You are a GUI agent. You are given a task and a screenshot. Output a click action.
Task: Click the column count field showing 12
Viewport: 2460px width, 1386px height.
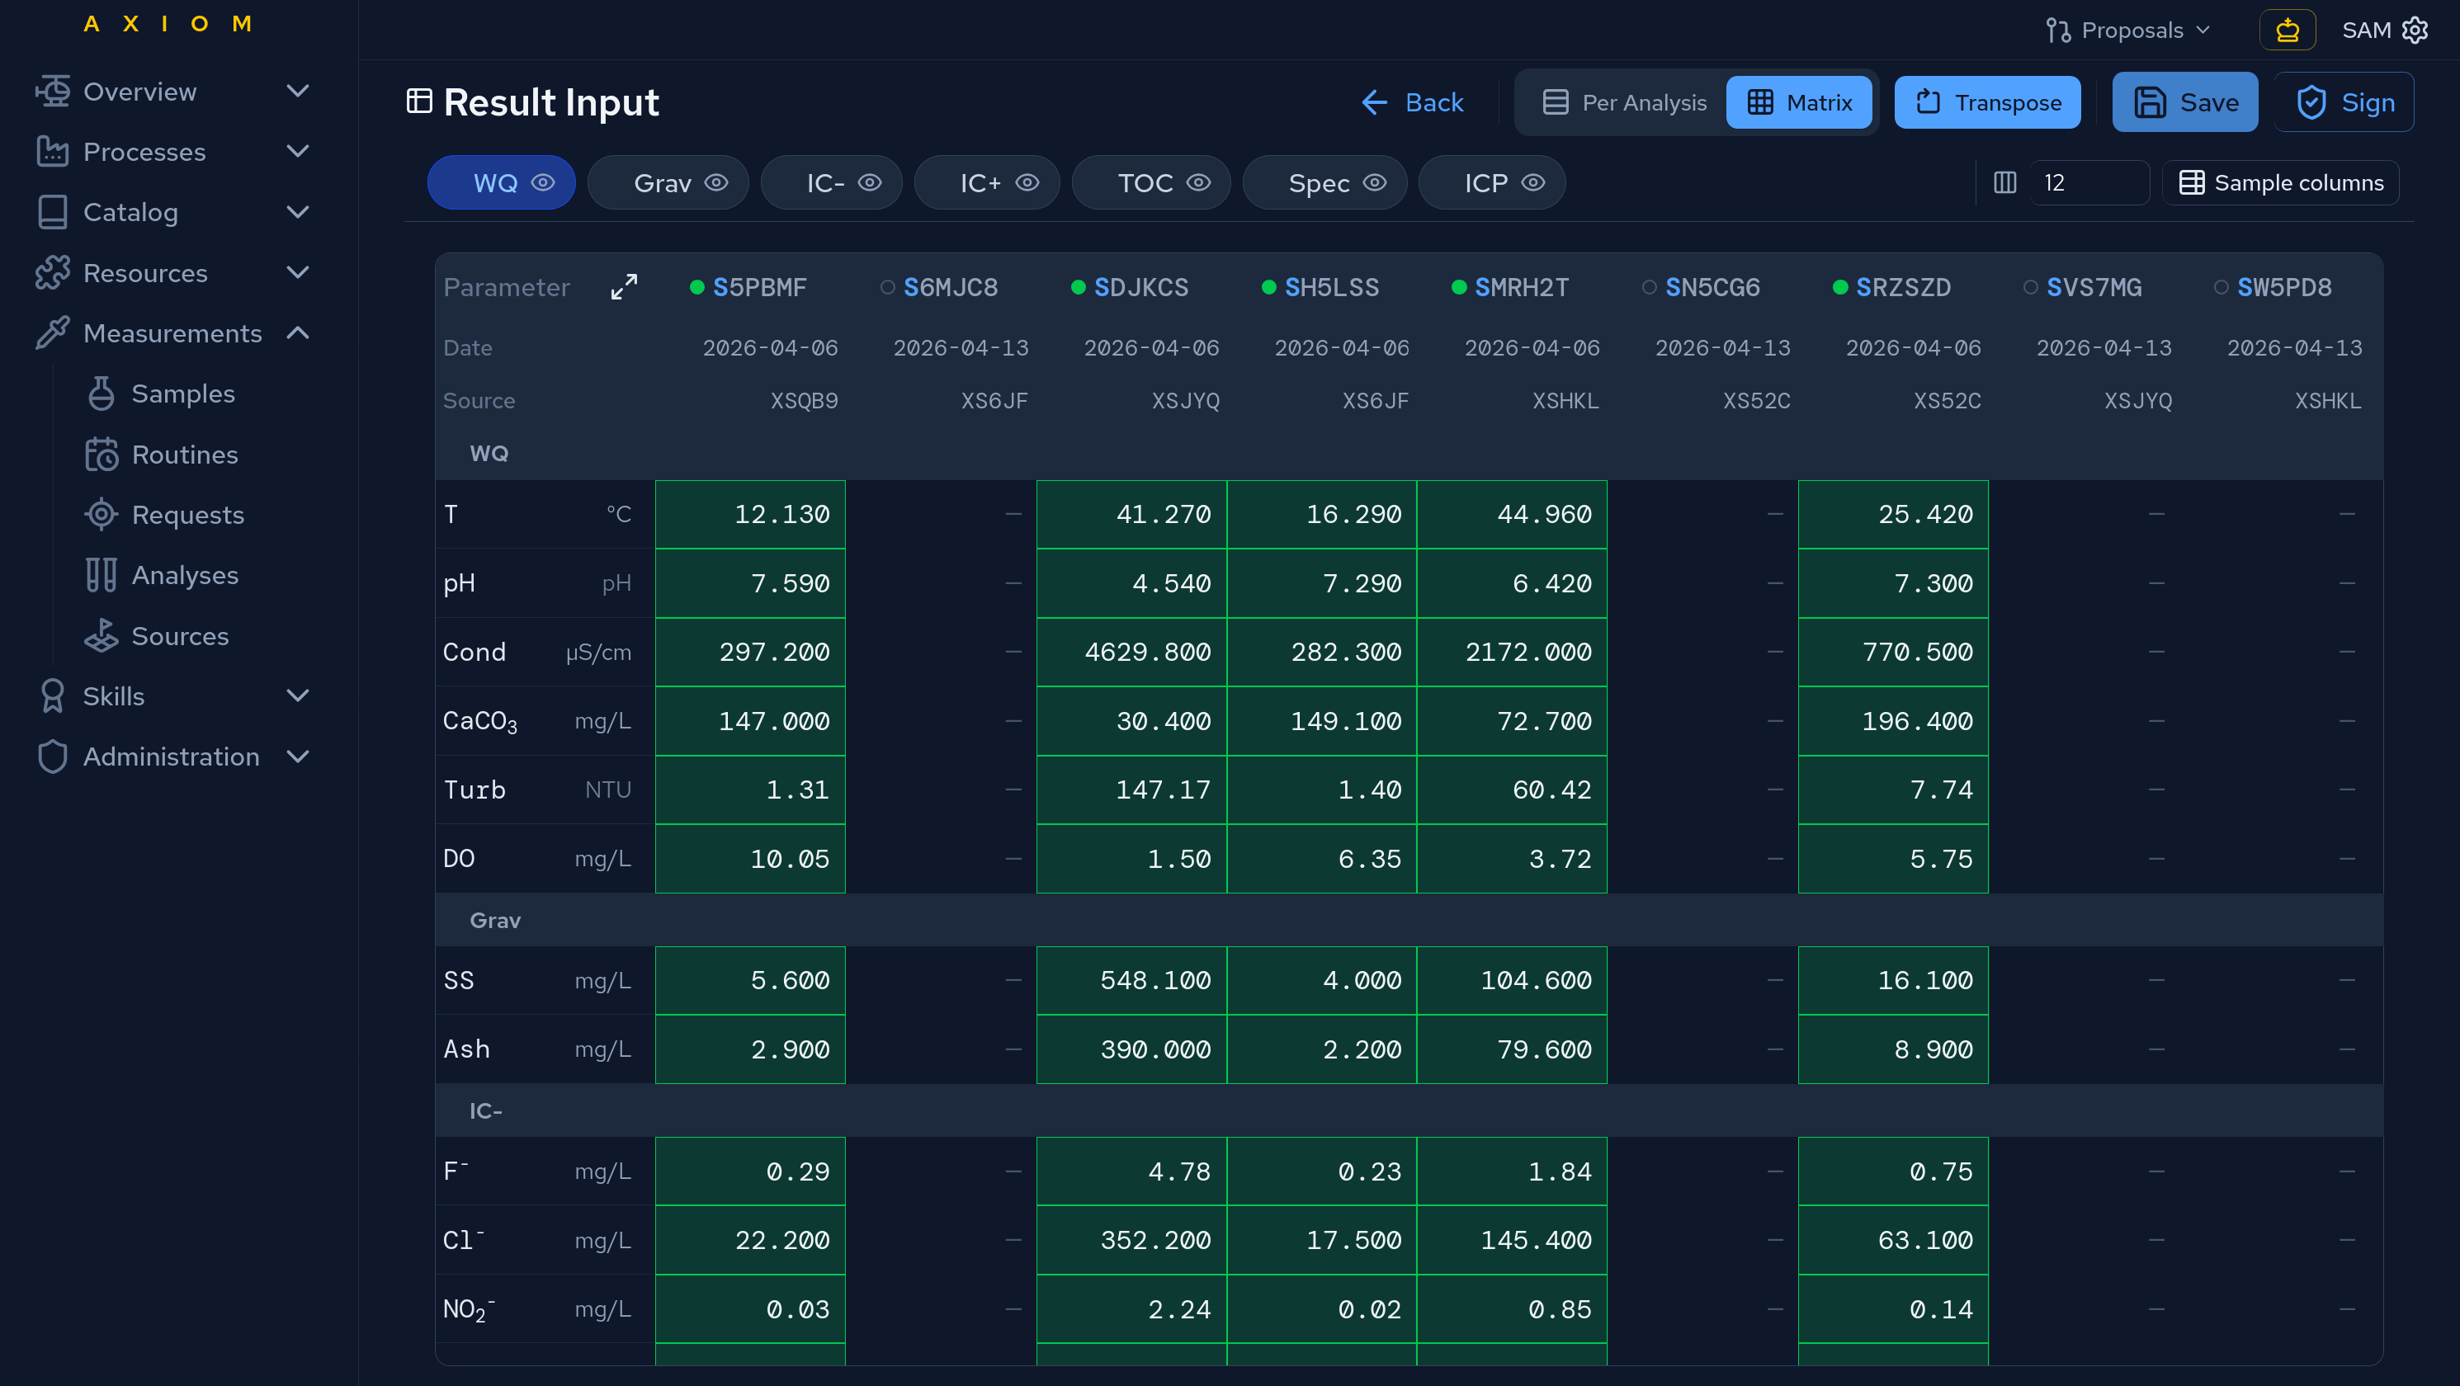(x=2089, y=182)
